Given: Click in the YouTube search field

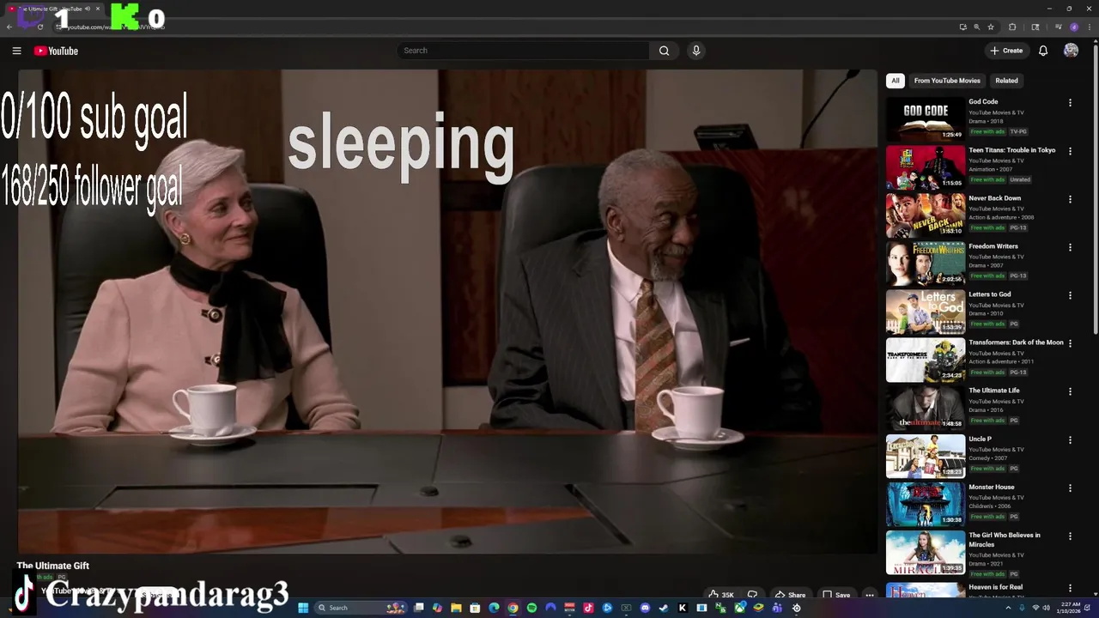Looking at the screenshot, I should click(x=524, y=51).
